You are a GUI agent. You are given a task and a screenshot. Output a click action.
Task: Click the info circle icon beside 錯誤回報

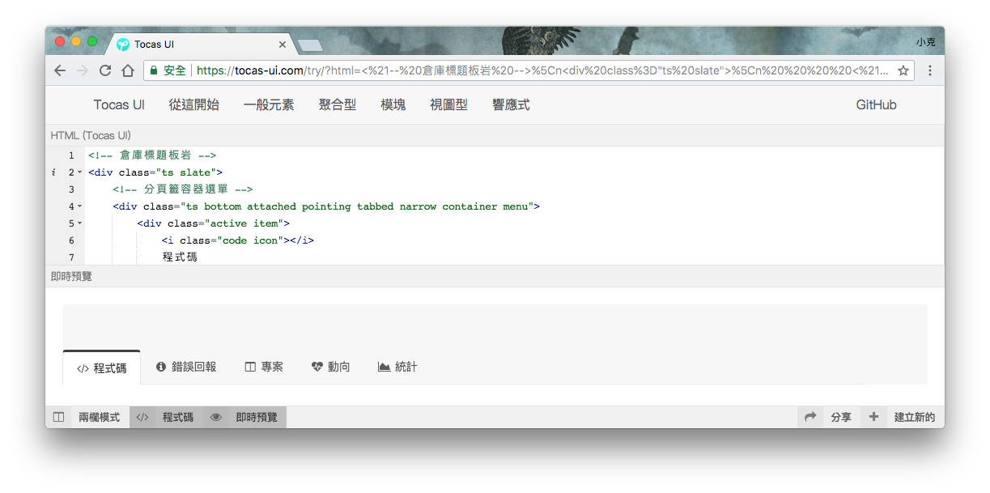(161, 367)
